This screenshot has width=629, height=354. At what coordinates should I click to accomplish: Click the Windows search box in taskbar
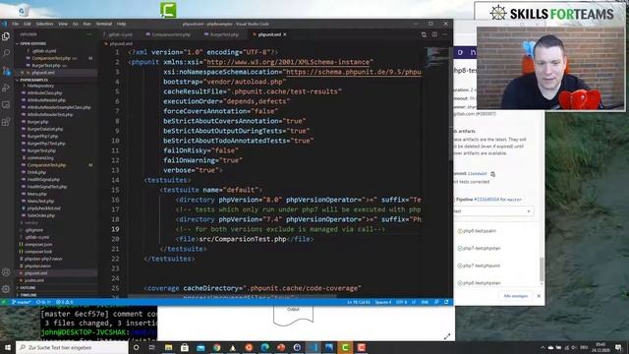[x=72, y=347]
